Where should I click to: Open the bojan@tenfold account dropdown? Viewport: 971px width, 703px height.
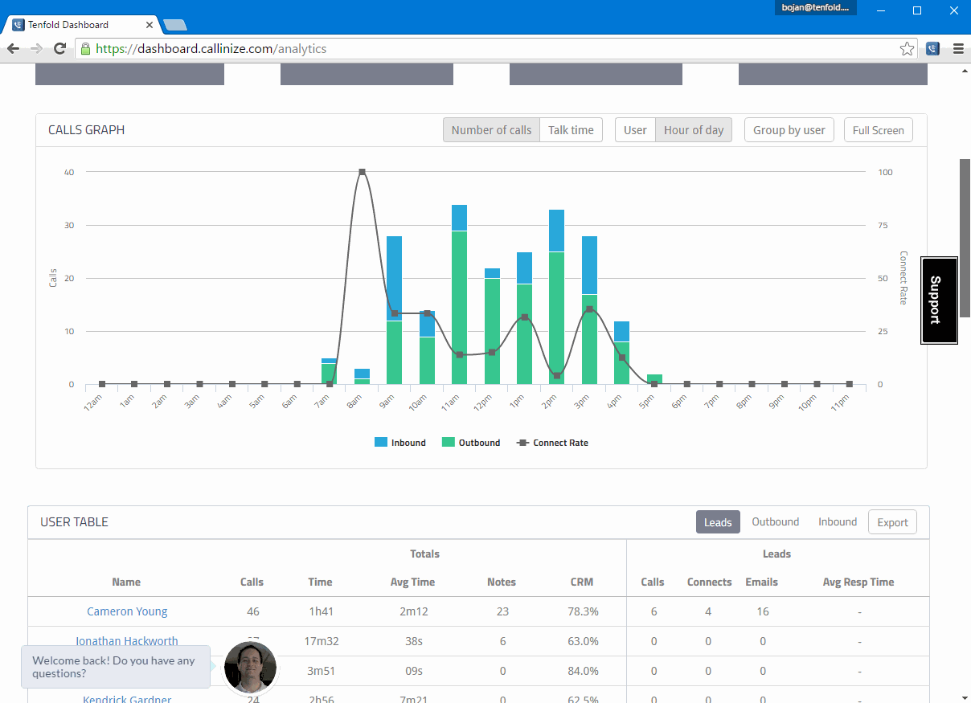coord(815,7)
